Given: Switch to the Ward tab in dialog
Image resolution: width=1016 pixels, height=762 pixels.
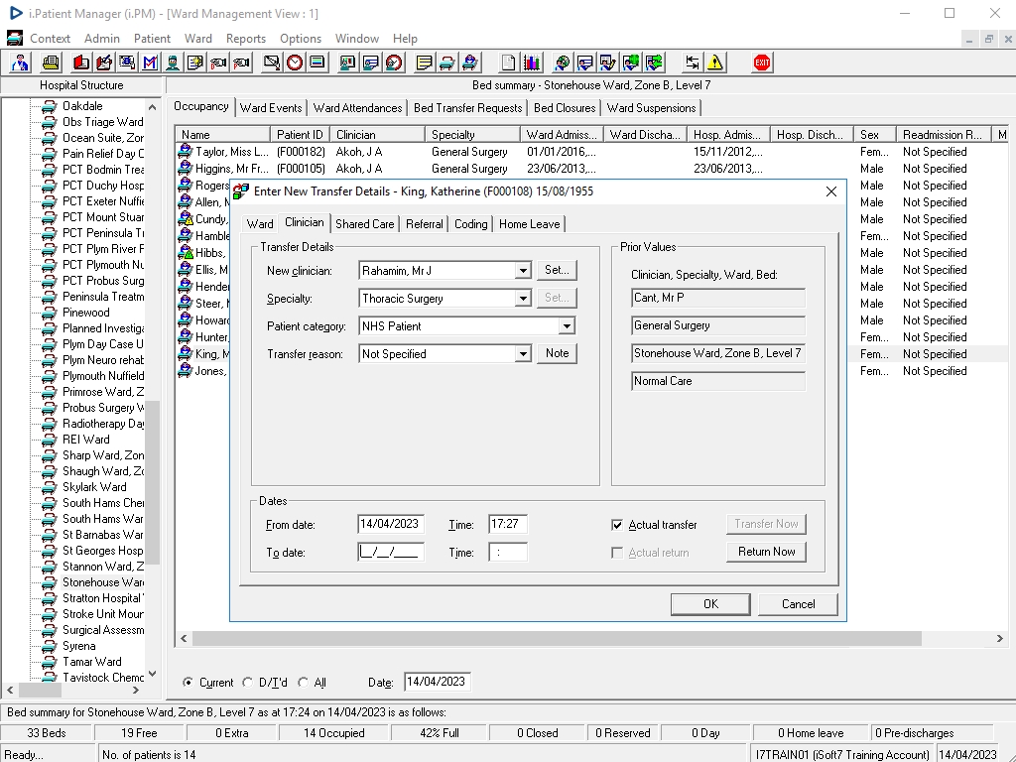Looking at the screenshot, I should pos(260,224).
